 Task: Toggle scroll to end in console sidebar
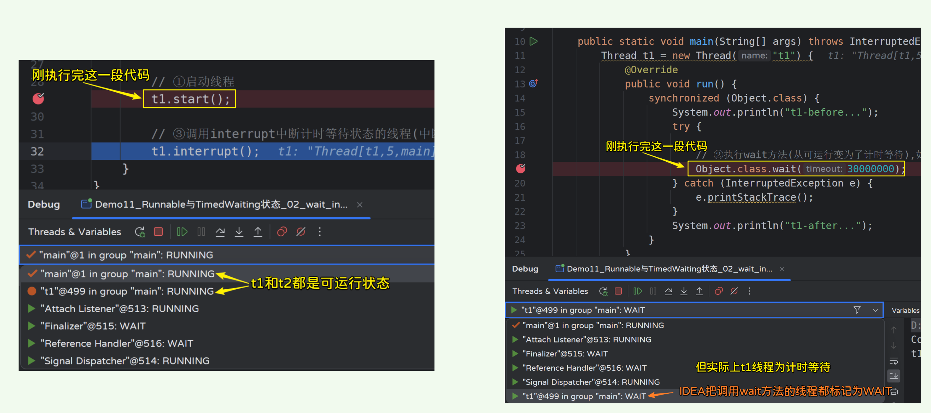coord(893,376)
